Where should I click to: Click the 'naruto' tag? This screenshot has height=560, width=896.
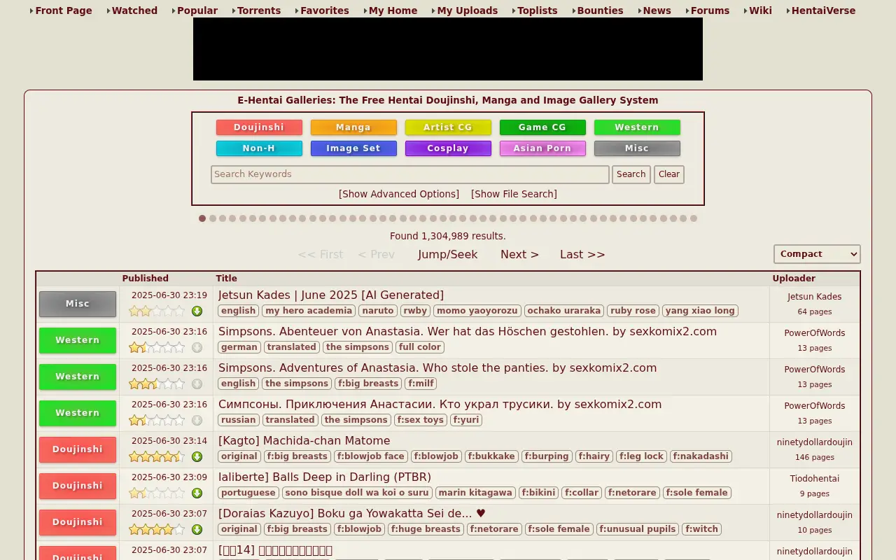[x=378, y=311]
